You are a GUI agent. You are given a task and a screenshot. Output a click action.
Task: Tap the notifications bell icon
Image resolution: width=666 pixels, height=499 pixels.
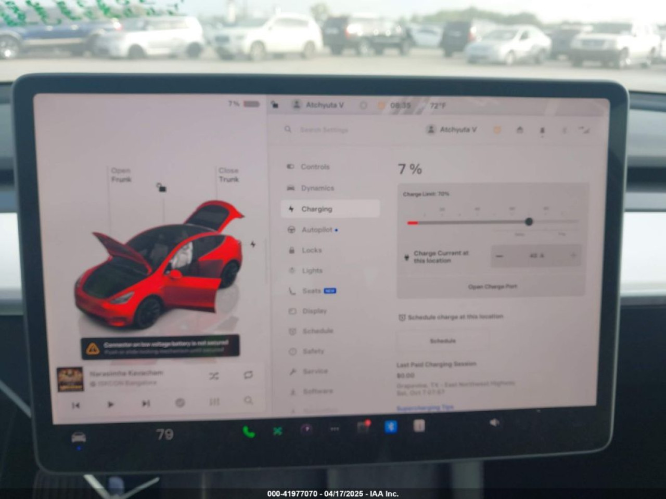(x=542, y=130)
